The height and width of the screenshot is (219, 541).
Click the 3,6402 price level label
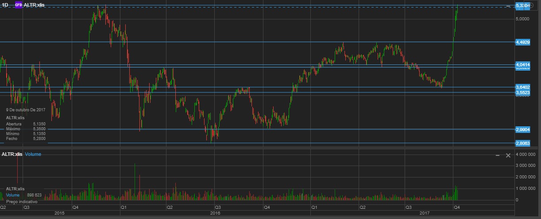coord(523,87)
